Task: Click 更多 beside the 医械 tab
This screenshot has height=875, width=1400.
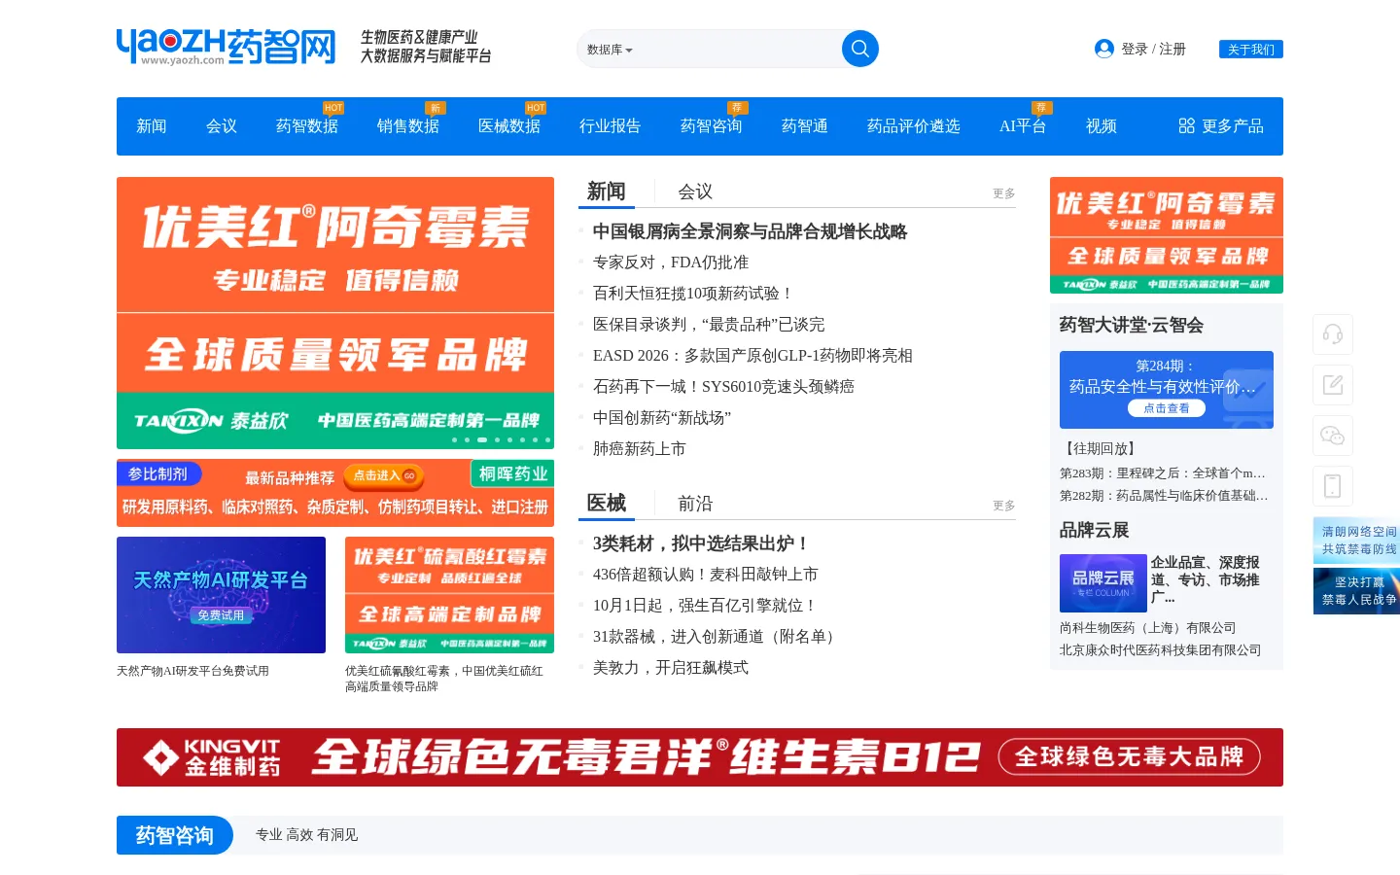Action: click(1004, 506)
